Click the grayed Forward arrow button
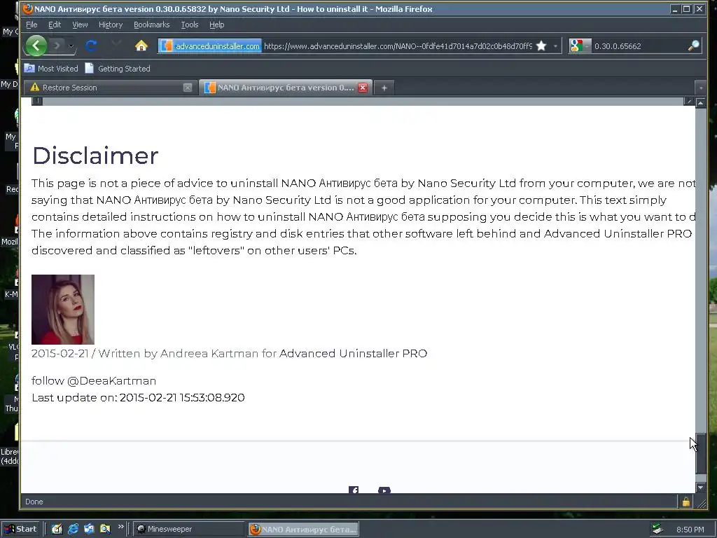This screenshot has width=717, height=538. point(57,46)
